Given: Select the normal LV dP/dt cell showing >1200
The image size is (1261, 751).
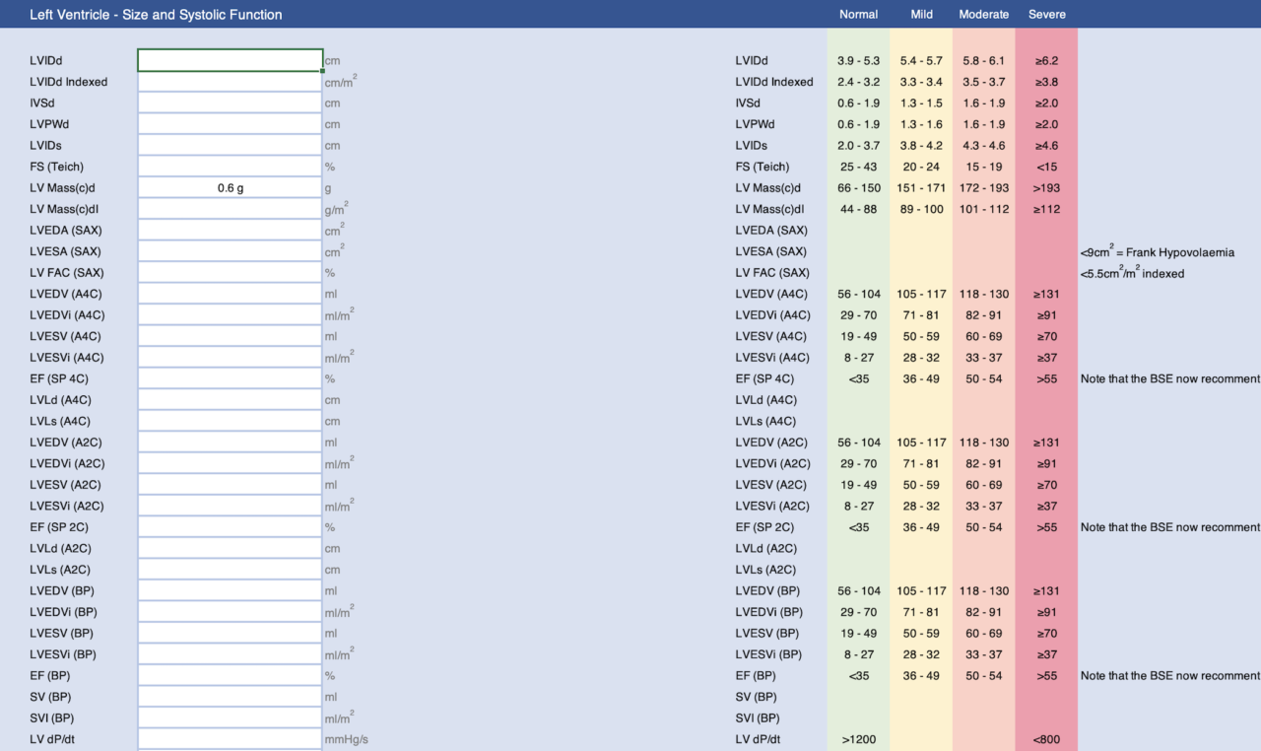Looking at the screenshot, I should pyautogui.click(x=858, y=739).
